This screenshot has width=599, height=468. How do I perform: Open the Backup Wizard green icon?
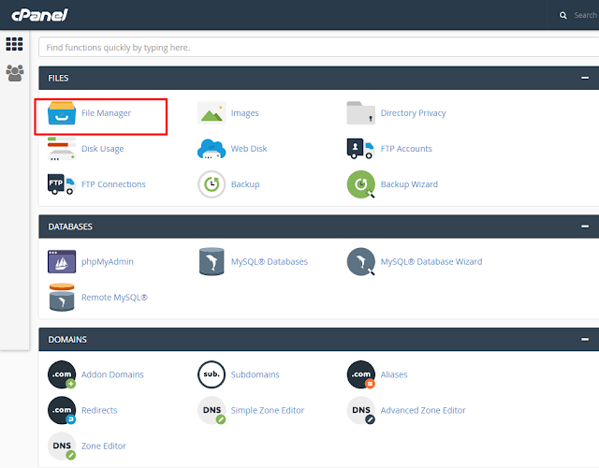pyautogui.click(x=360, y=184)
